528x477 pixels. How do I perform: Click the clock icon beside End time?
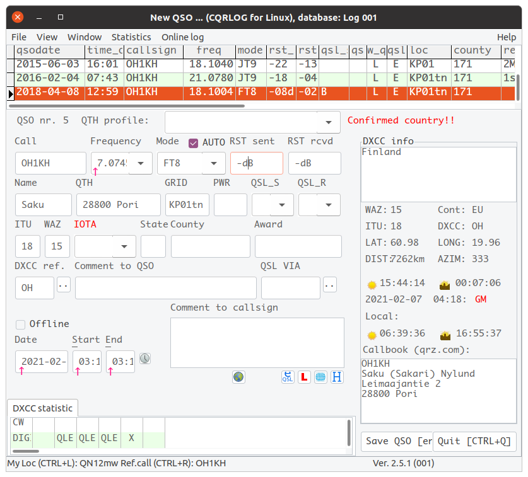145,359
